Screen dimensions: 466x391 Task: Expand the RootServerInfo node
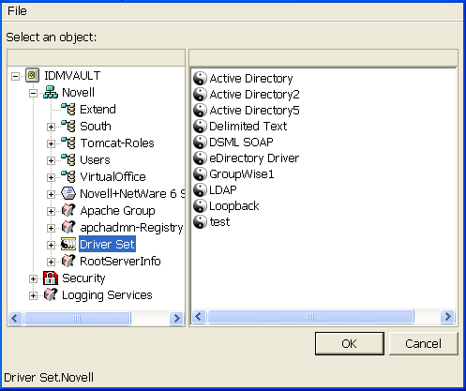click(51, 262)
